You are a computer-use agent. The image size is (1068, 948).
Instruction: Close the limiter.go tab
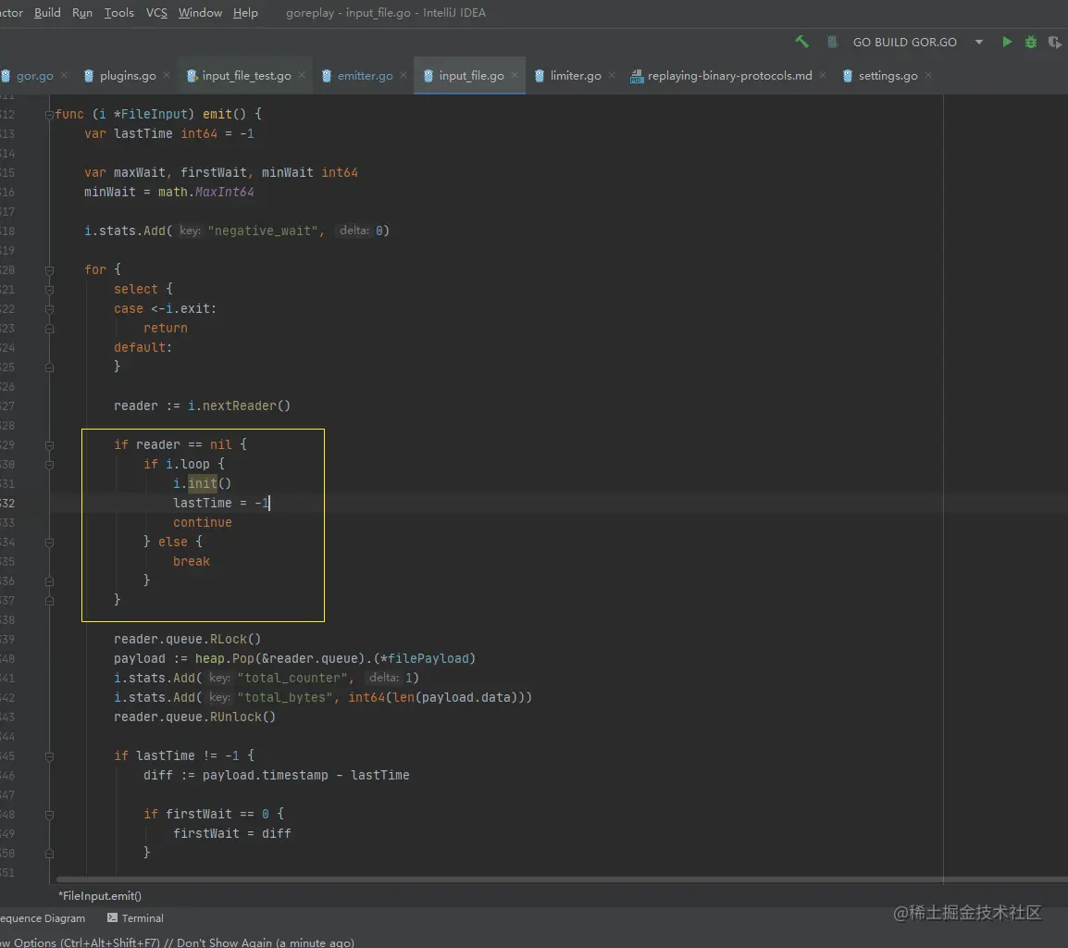pyautogui.click(x=612, y=75)
